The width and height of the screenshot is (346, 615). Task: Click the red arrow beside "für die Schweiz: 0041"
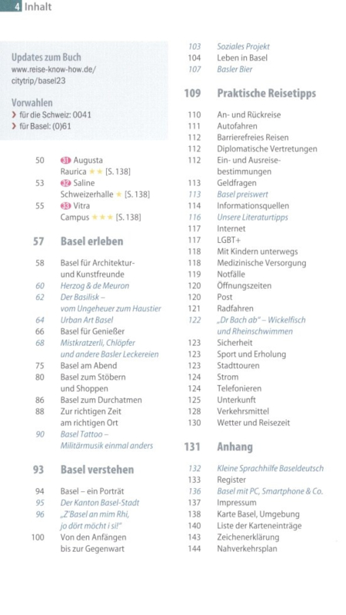pos(14,115)
